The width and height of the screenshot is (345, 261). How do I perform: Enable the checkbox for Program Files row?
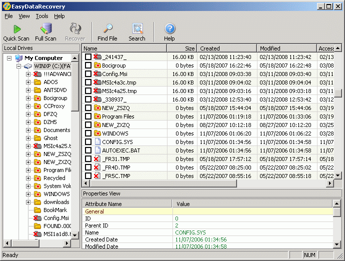(x=88, y=116)
